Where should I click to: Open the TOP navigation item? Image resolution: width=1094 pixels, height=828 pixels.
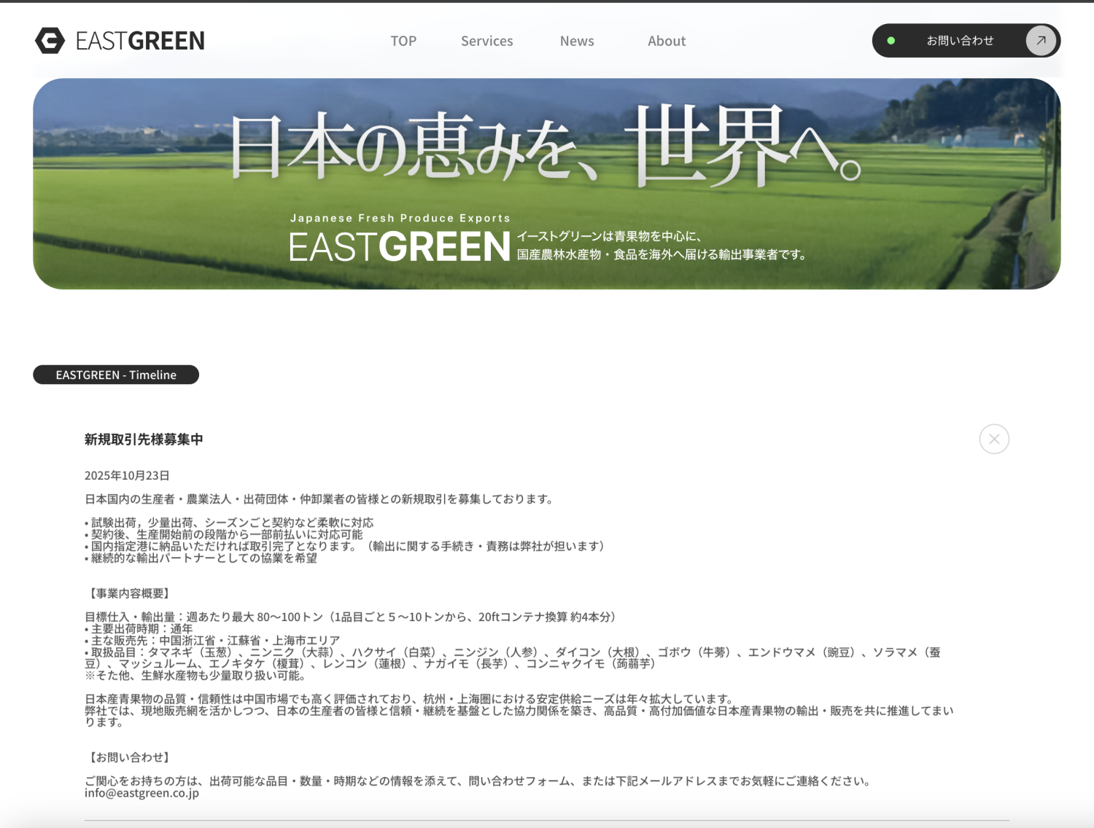click(x=403, y=41)
